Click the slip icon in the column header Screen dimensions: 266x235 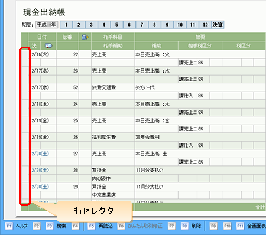tap(85, 37)
